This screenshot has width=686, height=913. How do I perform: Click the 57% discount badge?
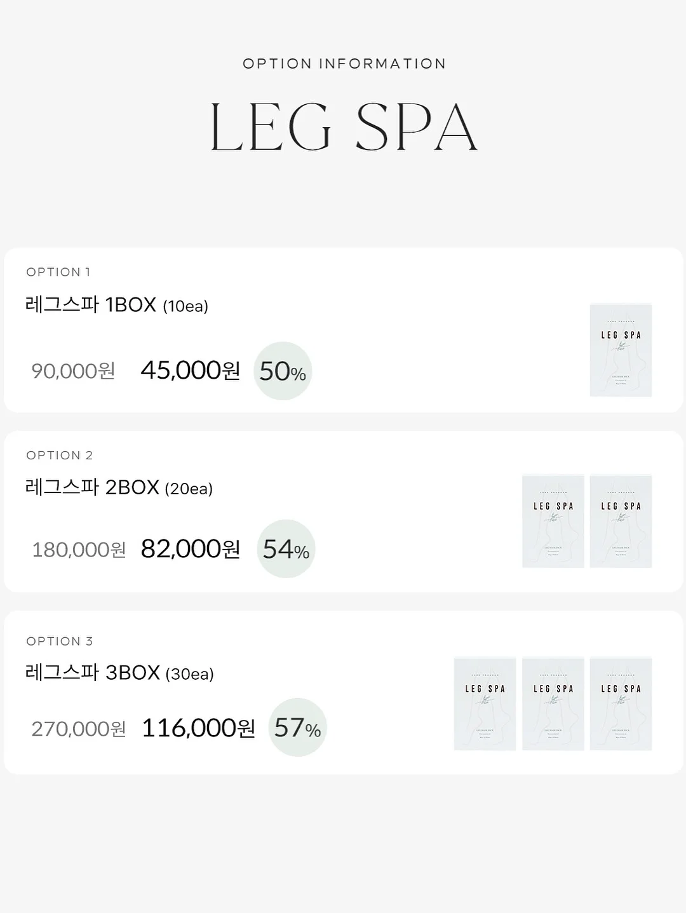tap(297, 727)
